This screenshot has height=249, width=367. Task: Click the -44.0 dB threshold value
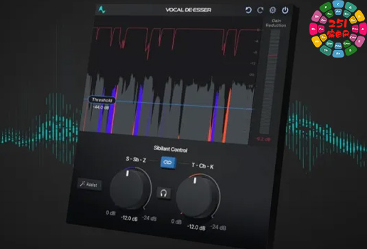pos(101,108)
